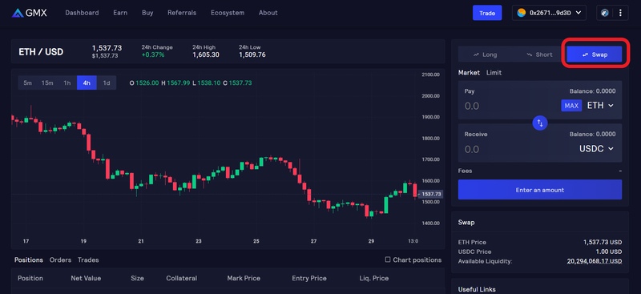Click the Size column header

(x=137, y=278)
